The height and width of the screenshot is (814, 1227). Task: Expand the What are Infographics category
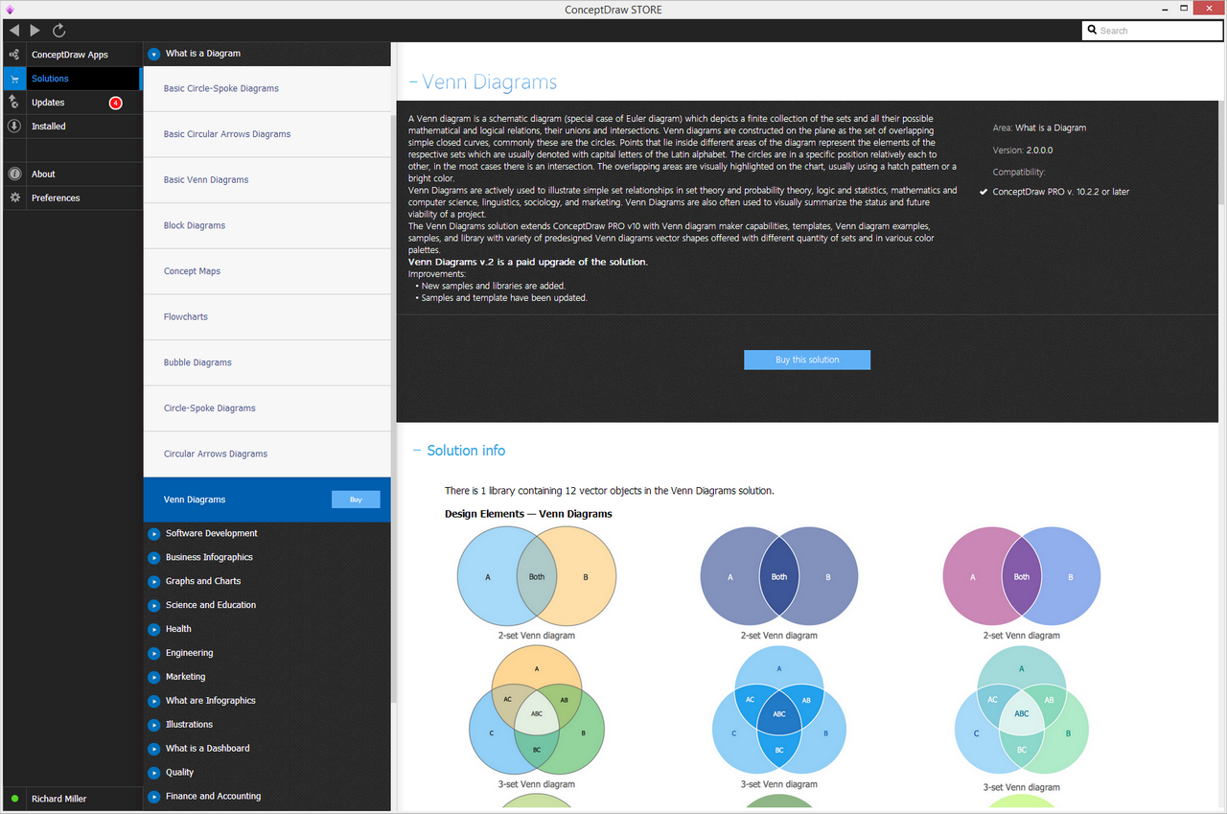pyautogui.click(x=153, y=702)
